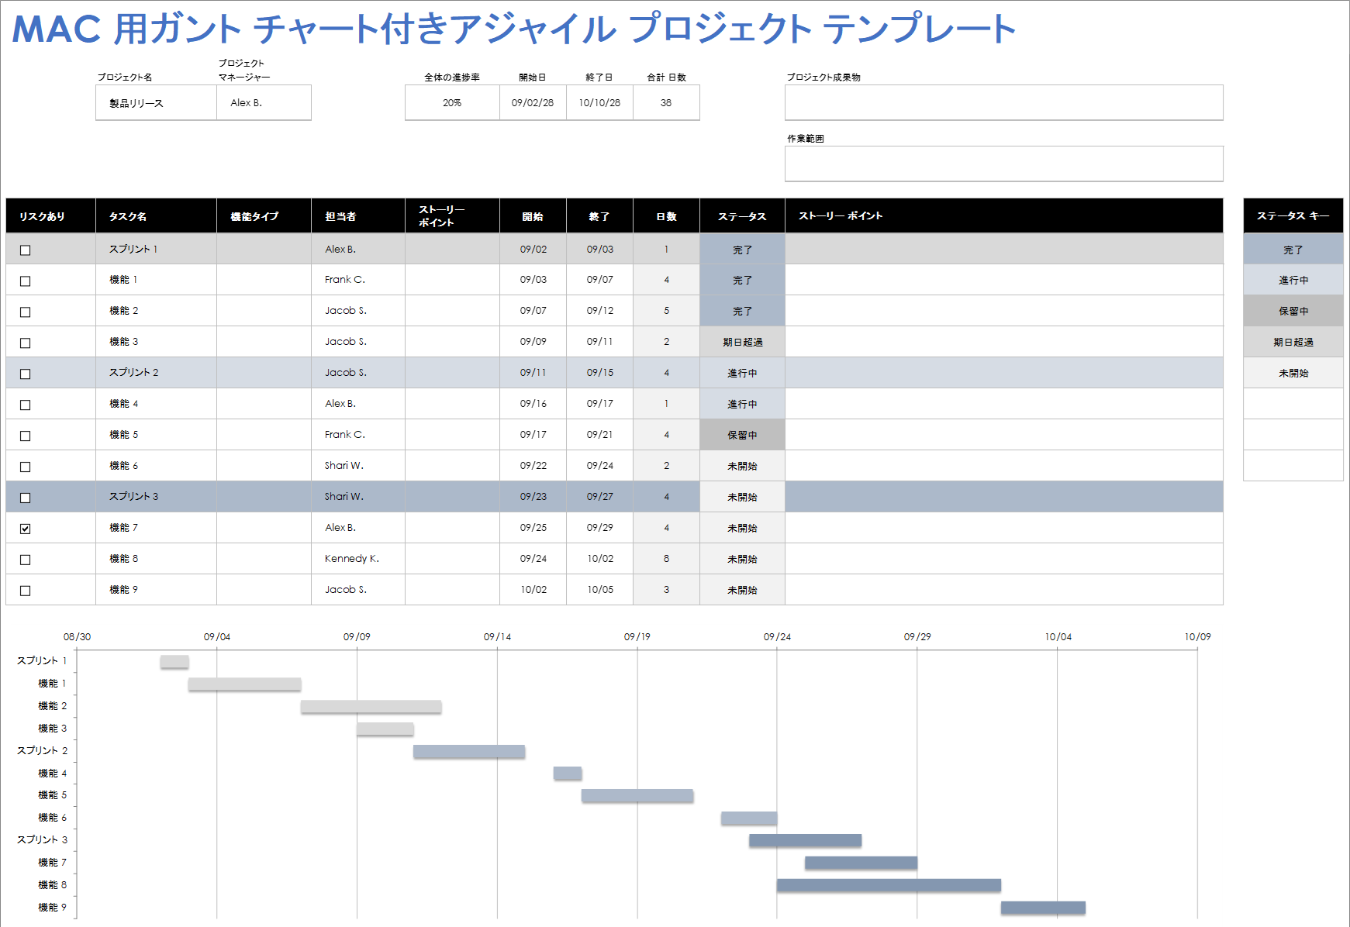The width and height of the screenshot is (1350, 927).
Task: Select assignee Kennedy K. cell
Action: (x=358, y=558)
